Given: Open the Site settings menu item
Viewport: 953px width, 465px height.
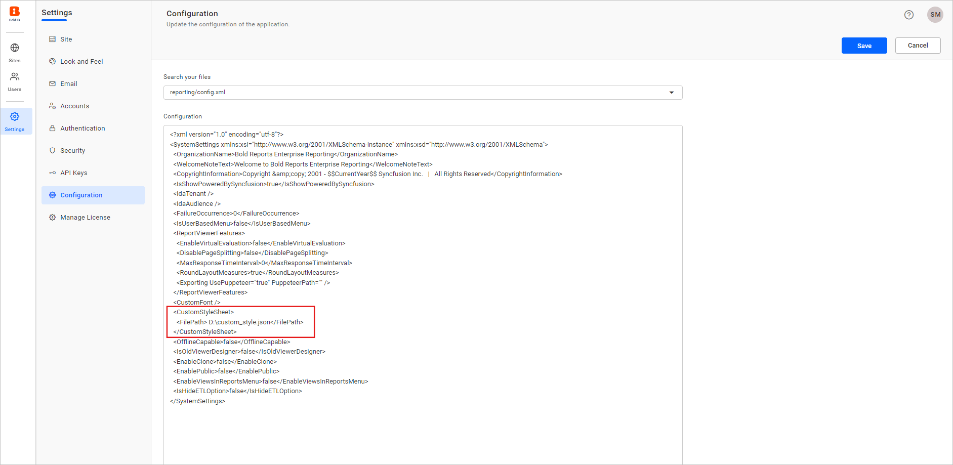Looking at the screenshot, I should [93, 39].
